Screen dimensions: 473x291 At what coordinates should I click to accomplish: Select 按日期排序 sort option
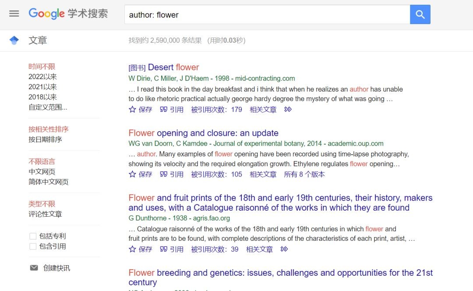(45, 139)
